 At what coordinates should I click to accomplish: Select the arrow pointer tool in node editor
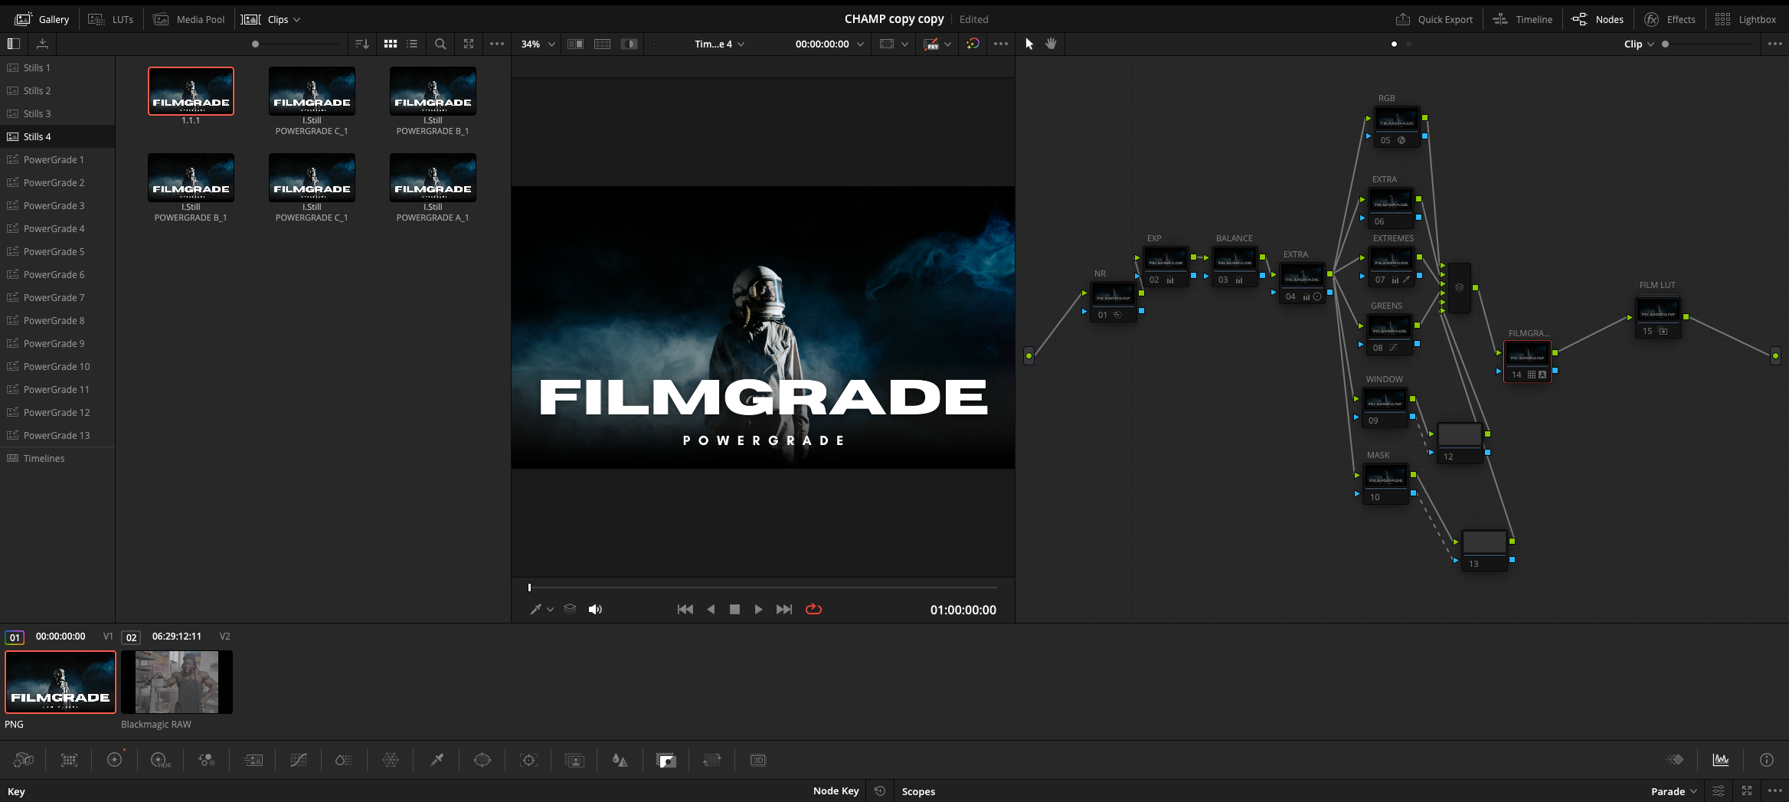click(x=1029, y=44)
